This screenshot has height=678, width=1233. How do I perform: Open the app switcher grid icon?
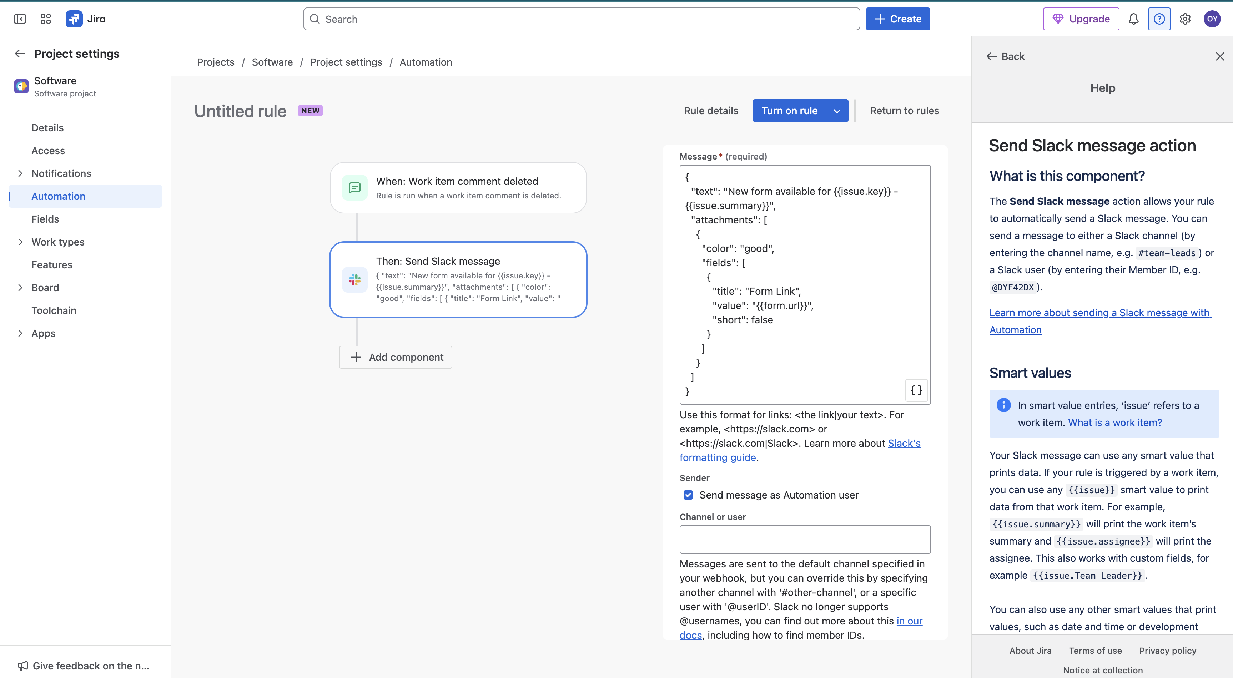[45, 19]
